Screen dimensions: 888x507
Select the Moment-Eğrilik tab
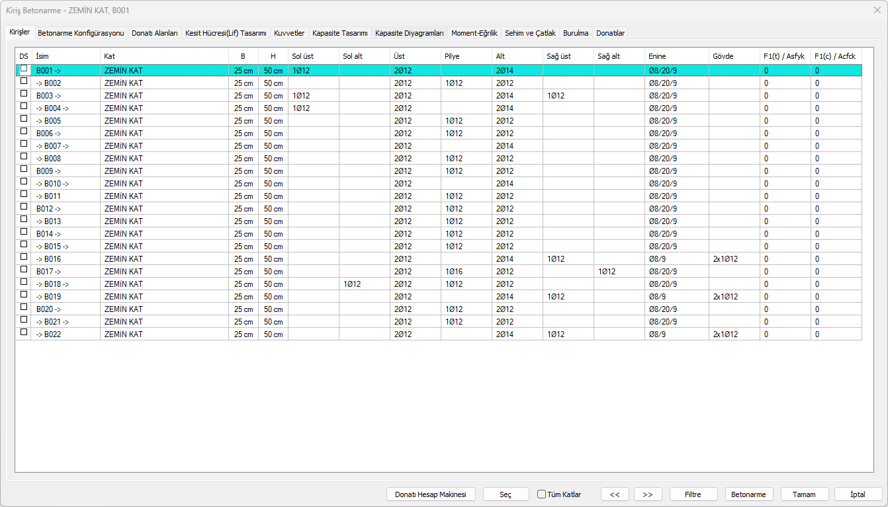pyautogui.click(x=474, y=33)
